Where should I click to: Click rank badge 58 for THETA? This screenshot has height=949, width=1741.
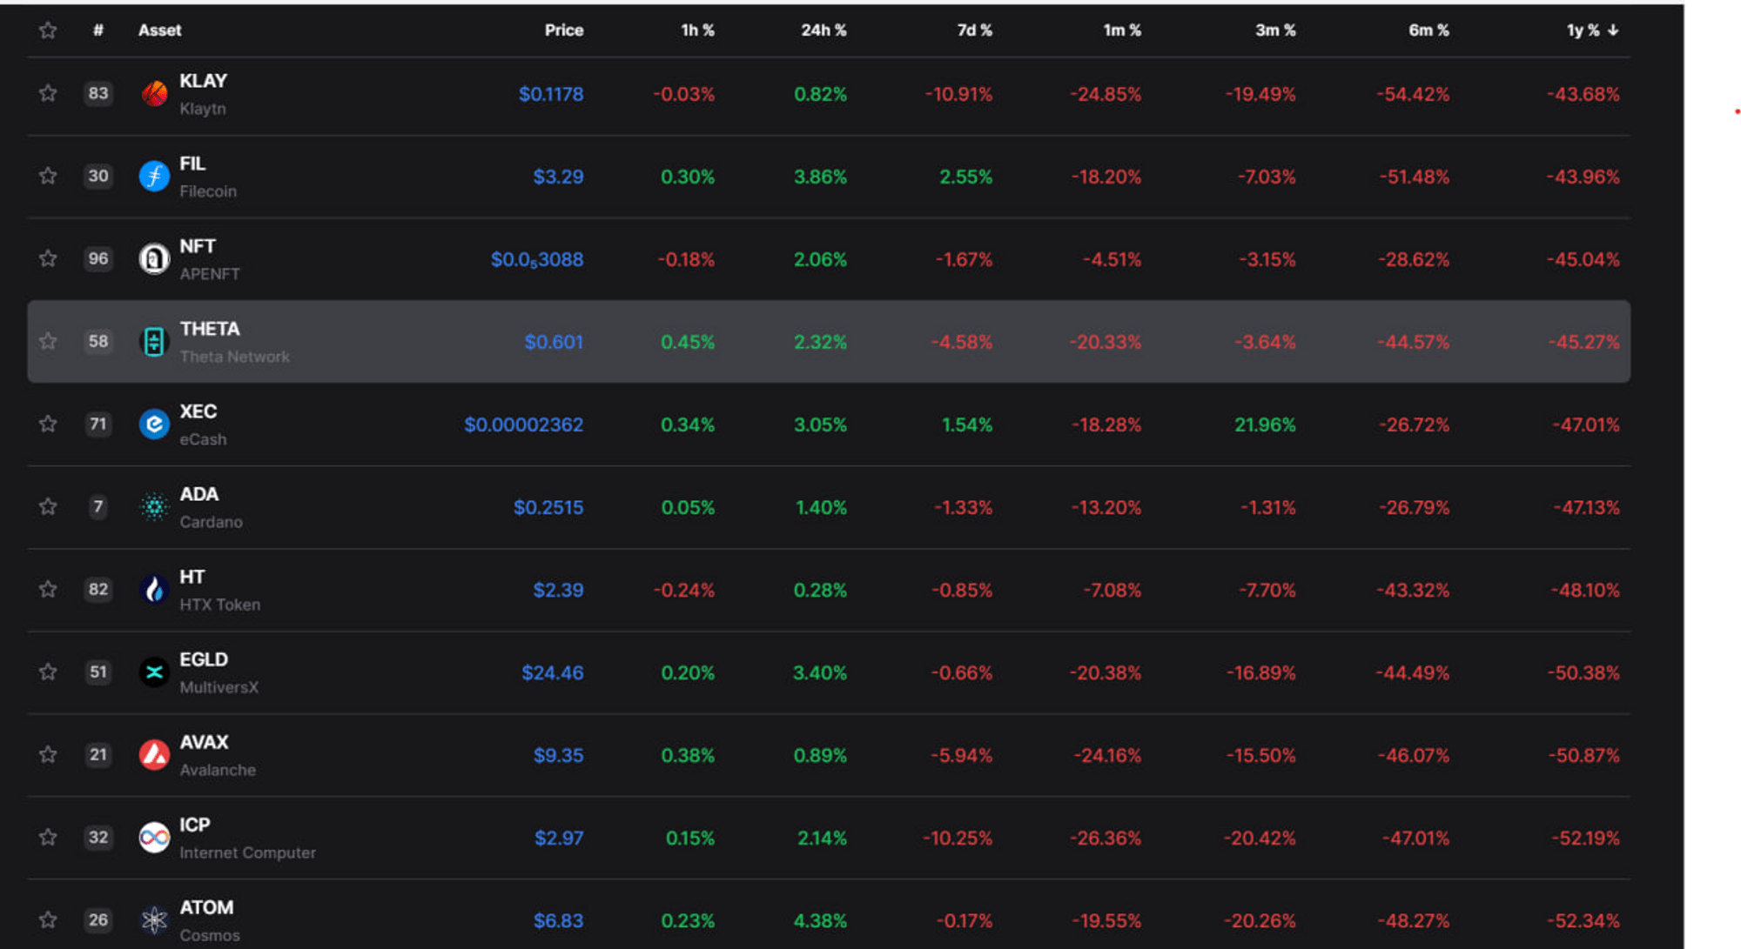[x=98, y=341]
